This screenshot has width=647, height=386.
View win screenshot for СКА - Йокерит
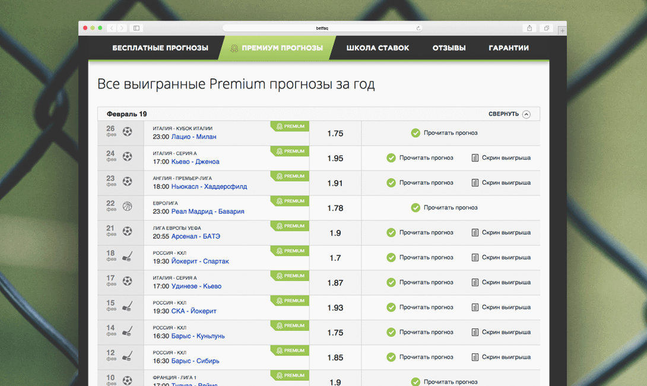(501, 307)
